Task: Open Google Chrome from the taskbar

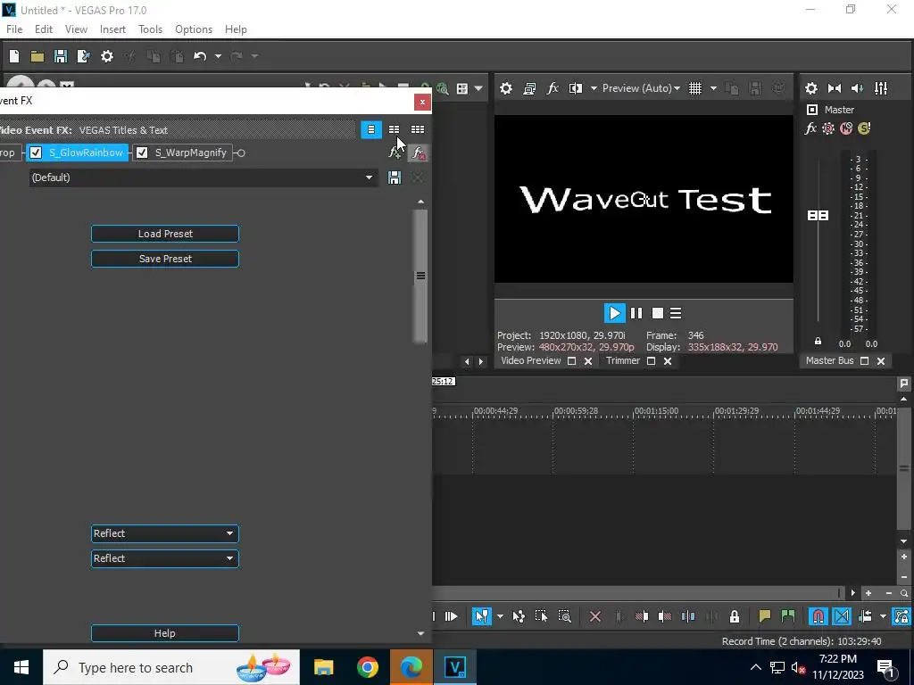Action: tap(367, 667)
